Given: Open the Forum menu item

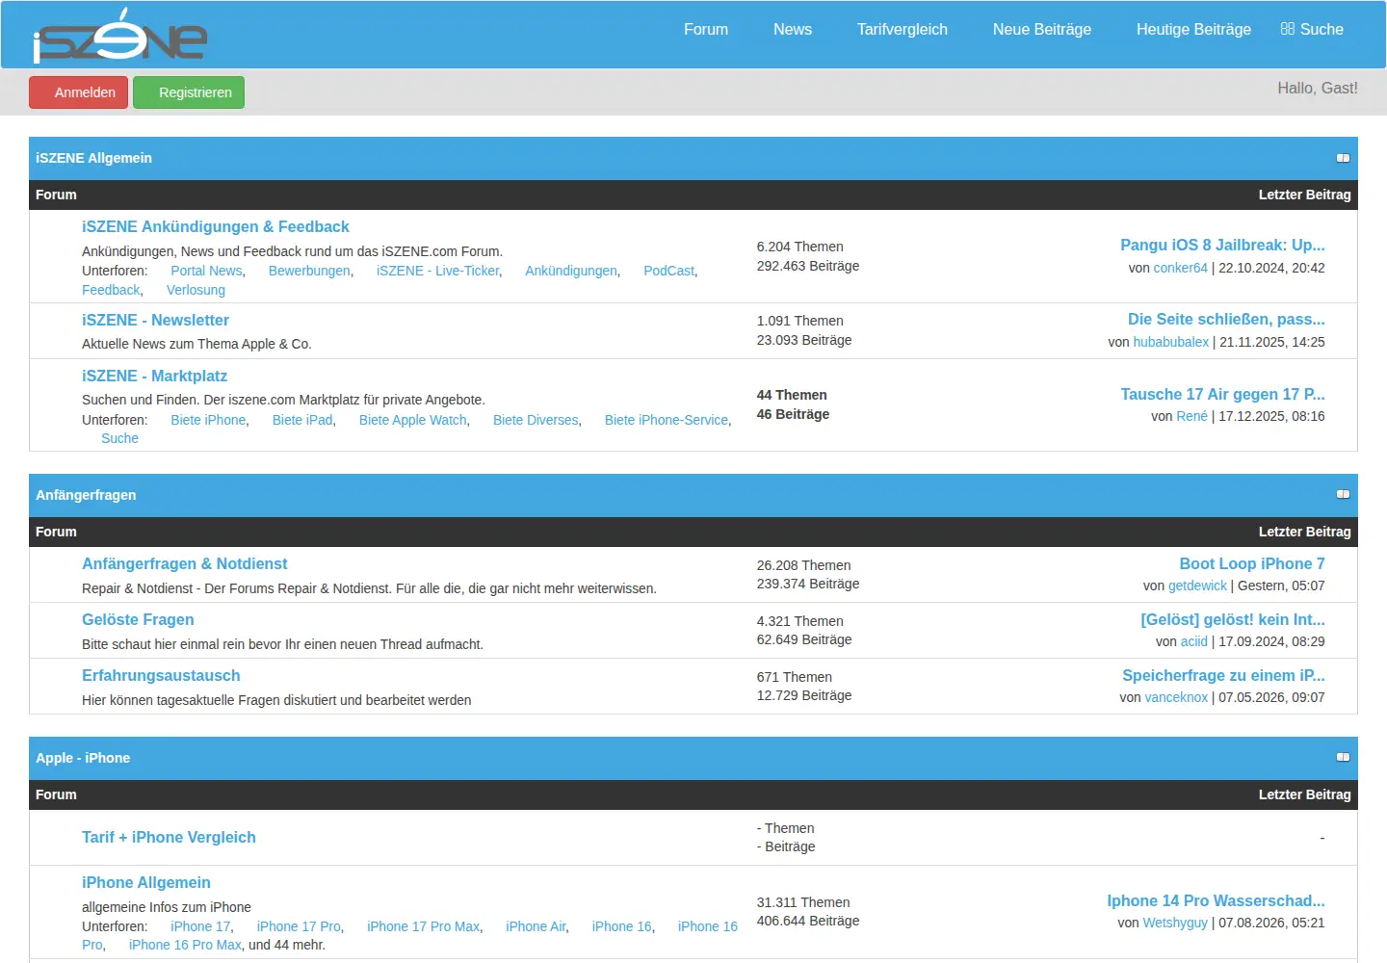Looking at the screenshot, I should click(x=706, y=29).
